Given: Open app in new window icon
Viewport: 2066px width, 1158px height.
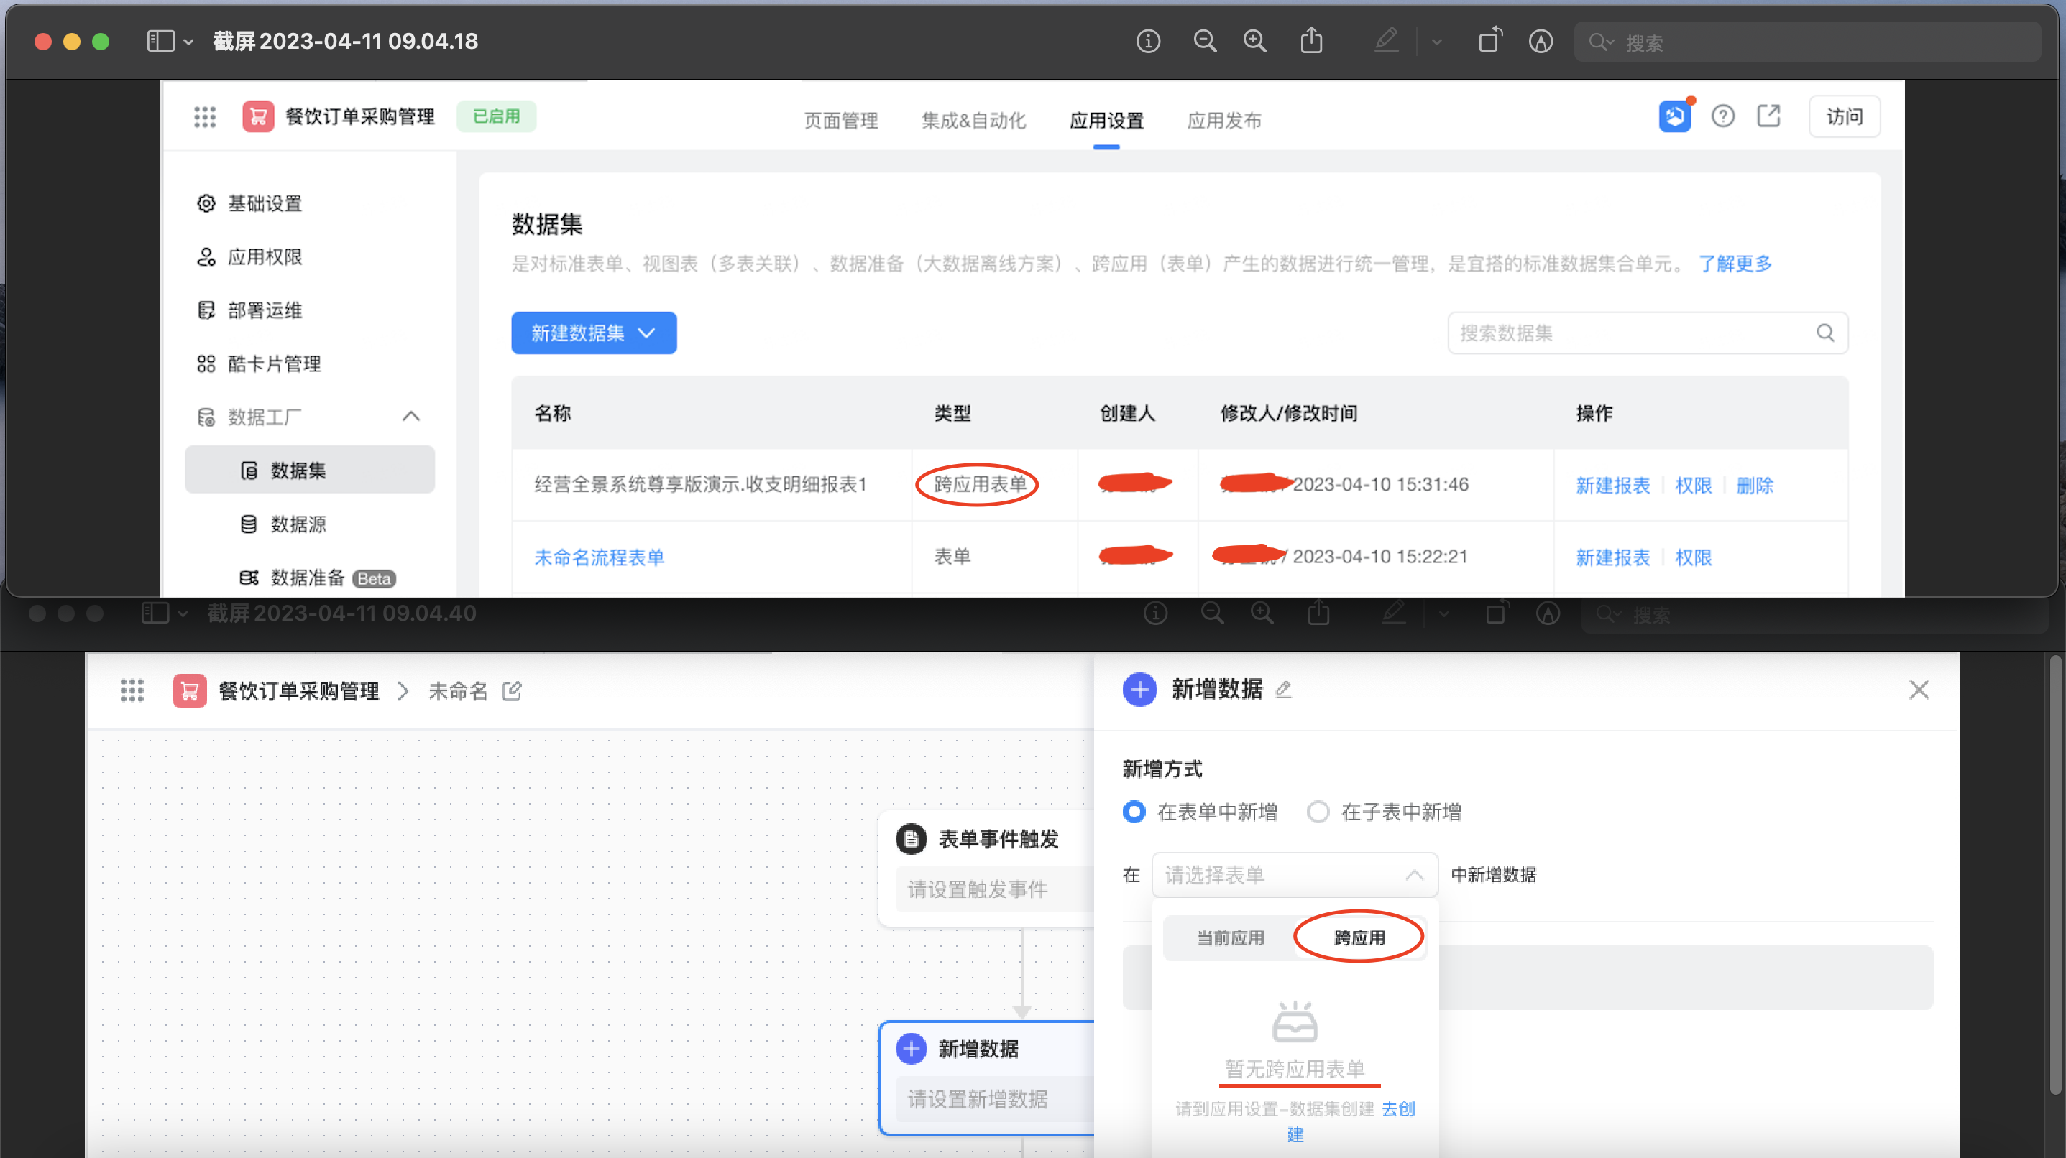Looking at the screenshot, I should 1769,116.
